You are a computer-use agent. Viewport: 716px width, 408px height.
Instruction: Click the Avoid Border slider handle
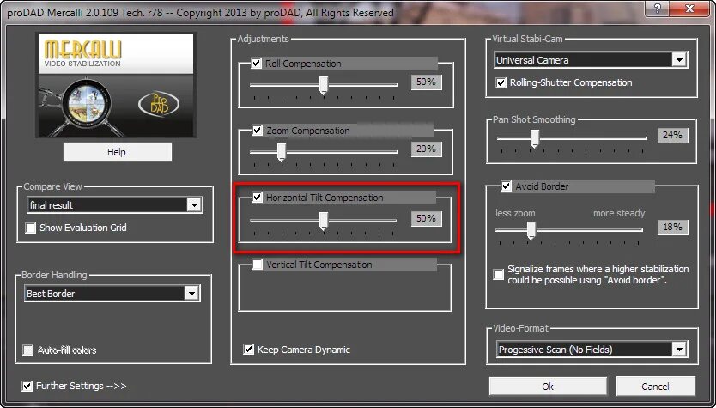[x=531, y=230]
